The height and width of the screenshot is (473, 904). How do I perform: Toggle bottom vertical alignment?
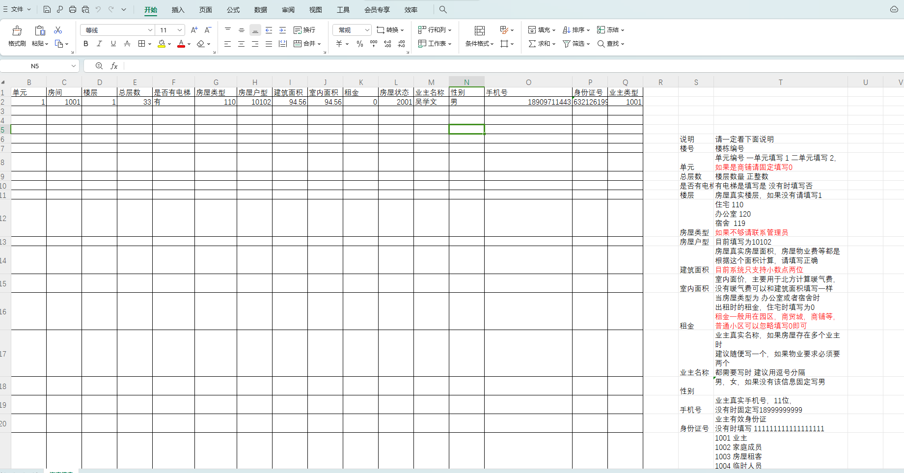click(x=255, y=30)
